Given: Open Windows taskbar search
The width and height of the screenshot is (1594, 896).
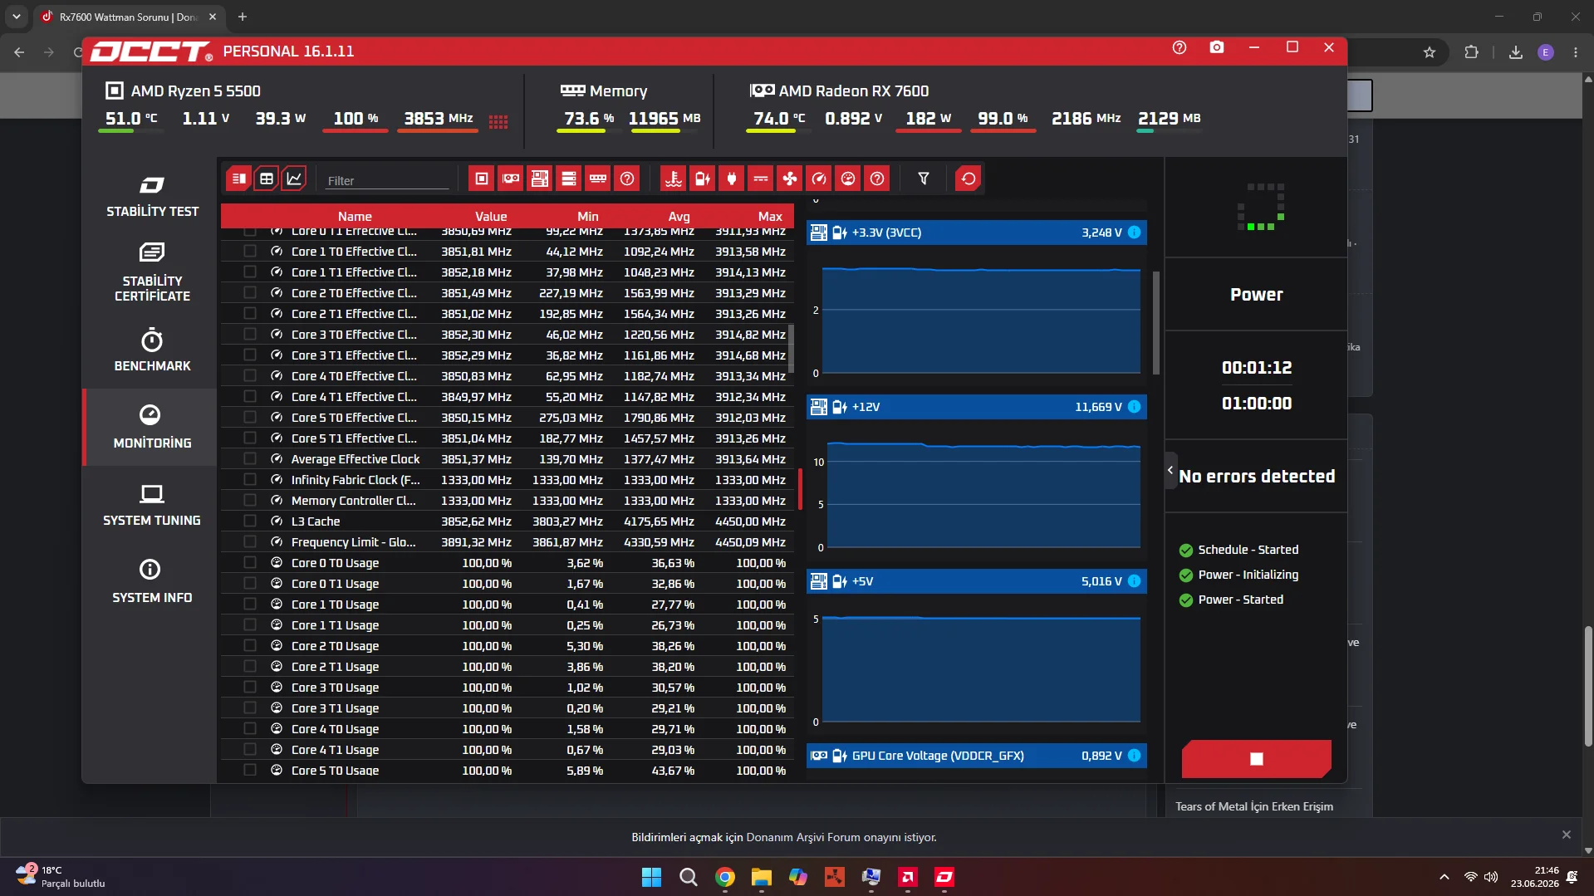Looking at the screenshot, I should tap(689, 877).
